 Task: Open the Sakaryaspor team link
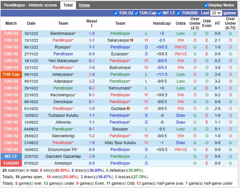pos(118,40)
